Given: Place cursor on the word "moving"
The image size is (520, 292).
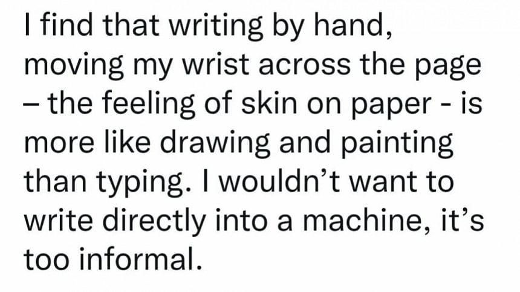Looking at the screenshot, I should [74, 66].
